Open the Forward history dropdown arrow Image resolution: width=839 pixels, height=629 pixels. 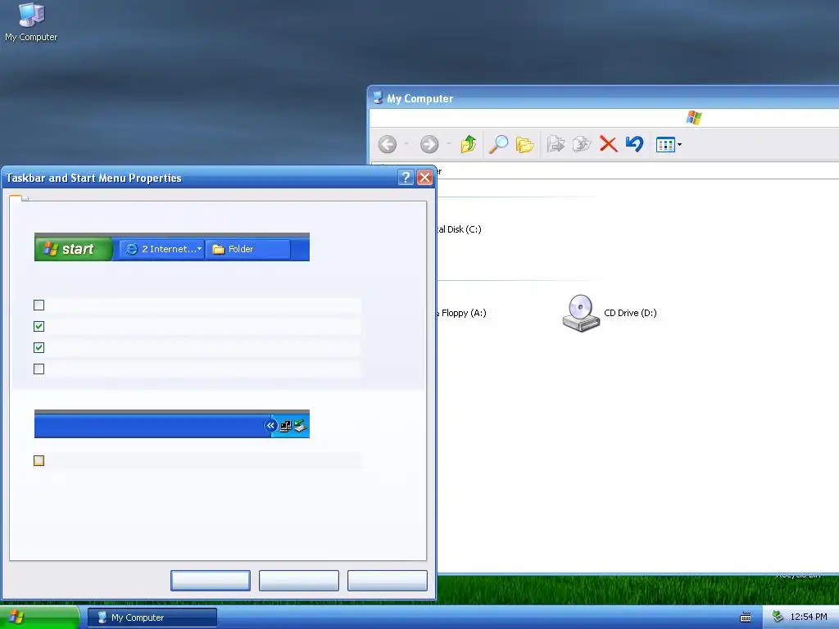point(448,144)
